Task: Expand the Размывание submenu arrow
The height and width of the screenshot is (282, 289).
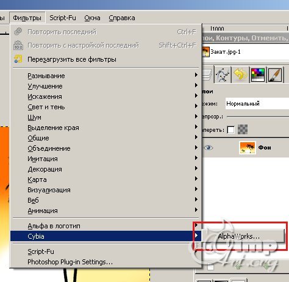Action: (196, 75)
